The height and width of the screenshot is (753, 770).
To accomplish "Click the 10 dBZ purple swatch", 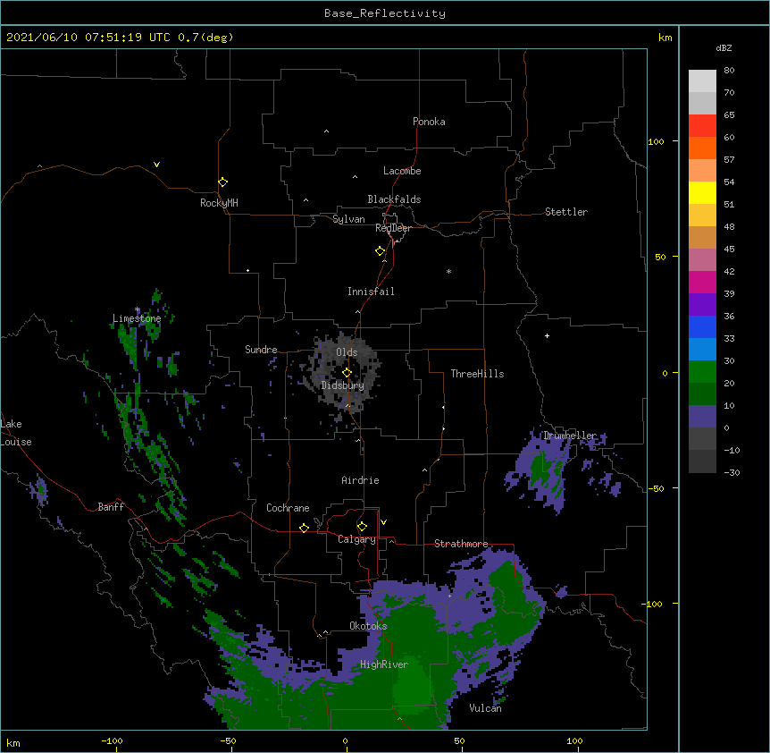I will [702, 417].
